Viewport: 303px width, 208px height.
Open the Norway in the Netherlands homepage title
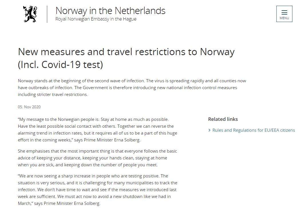(110, 11)
